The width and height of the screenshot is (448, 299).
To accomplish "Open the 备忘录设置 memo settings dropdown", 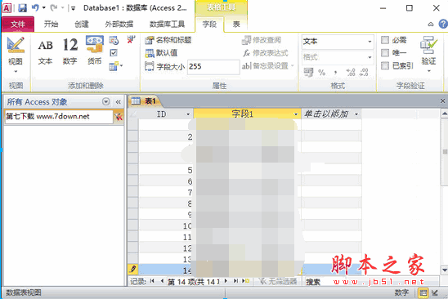I will point(267,66).
